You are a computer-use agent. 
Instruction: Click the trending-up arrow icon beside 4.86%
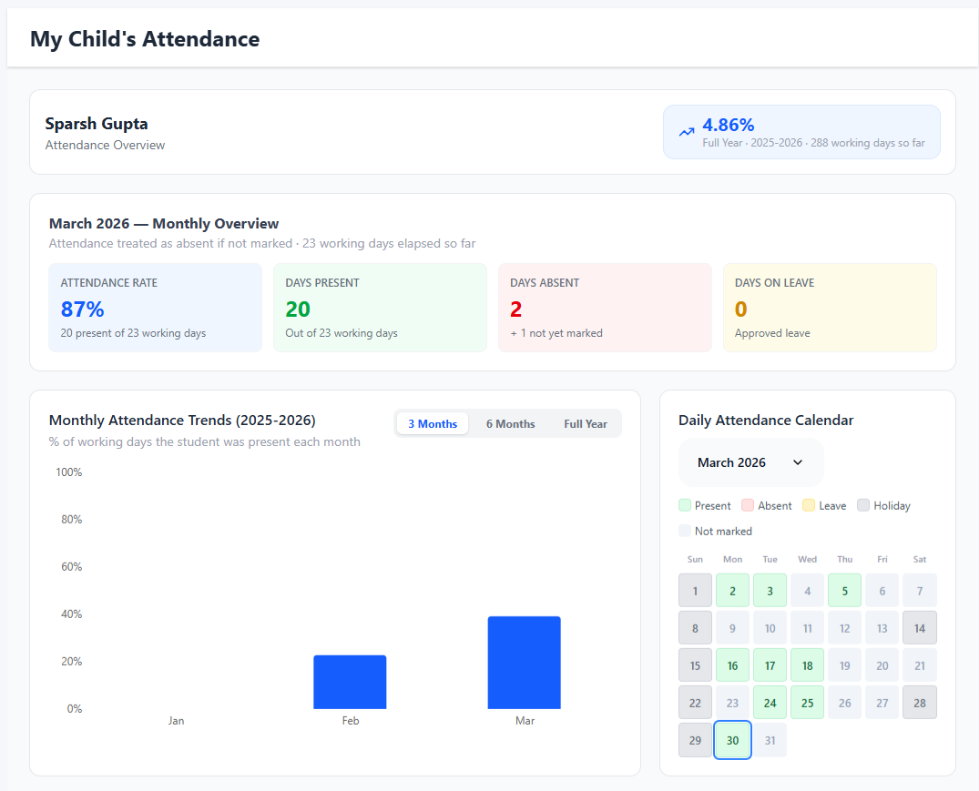tap(687, 132)
